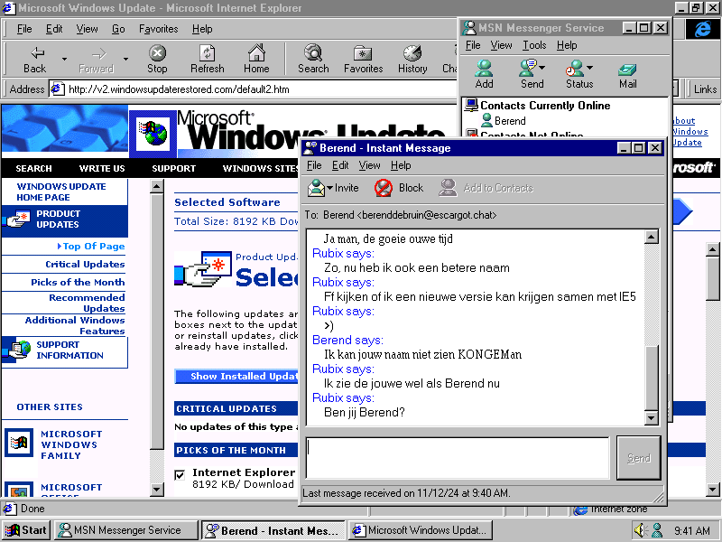Click the Add contact icon in MSN Messenger

(x=484, y=70)
